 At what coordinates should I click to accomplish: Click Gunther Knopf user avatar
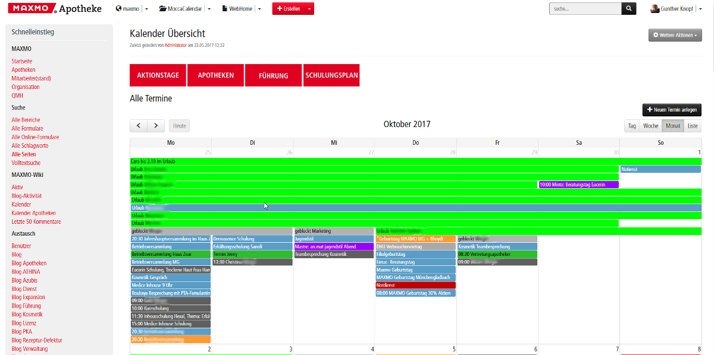[x=654, y=9]
